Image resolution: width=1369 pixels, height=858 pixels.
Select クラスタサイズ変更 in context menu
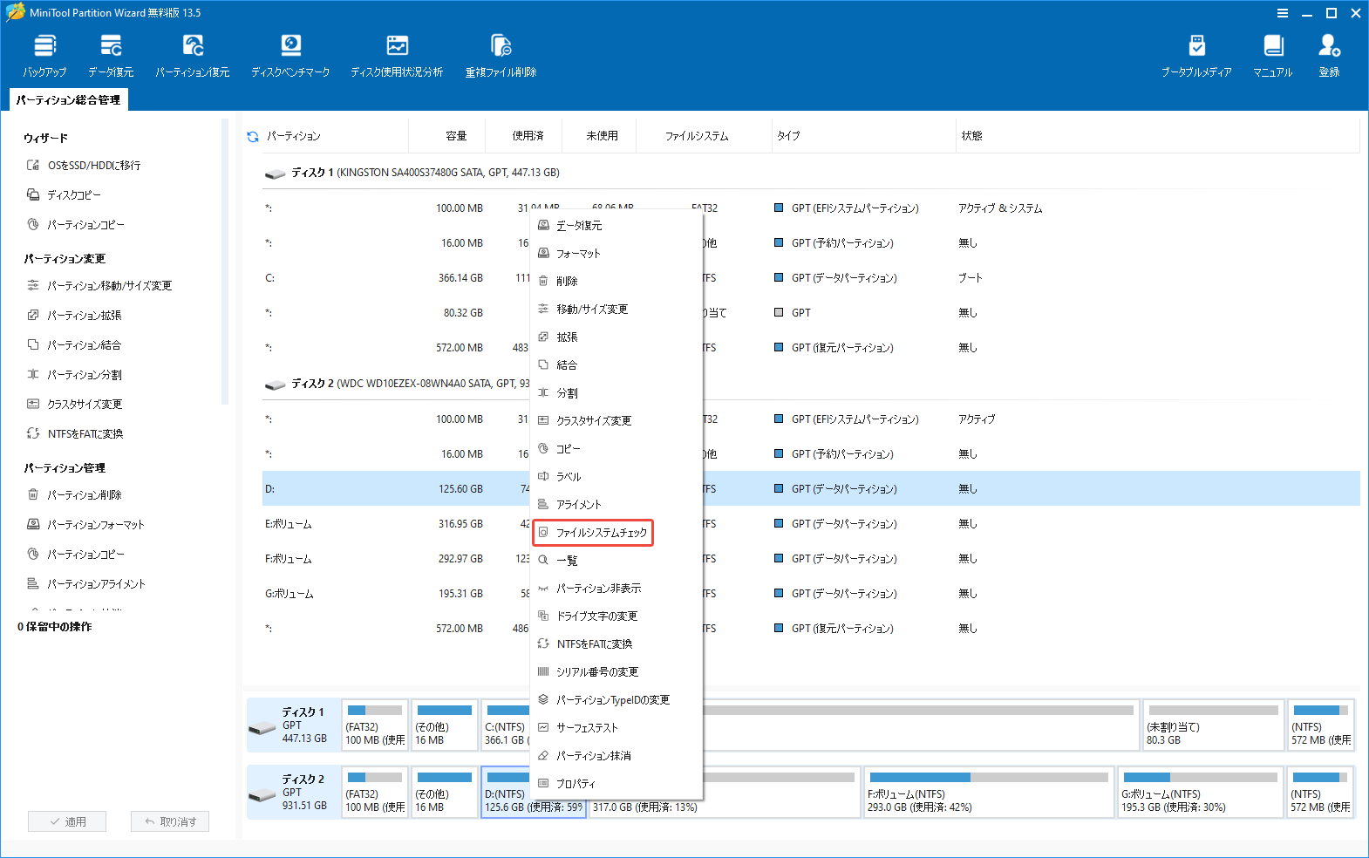point(616,420)
